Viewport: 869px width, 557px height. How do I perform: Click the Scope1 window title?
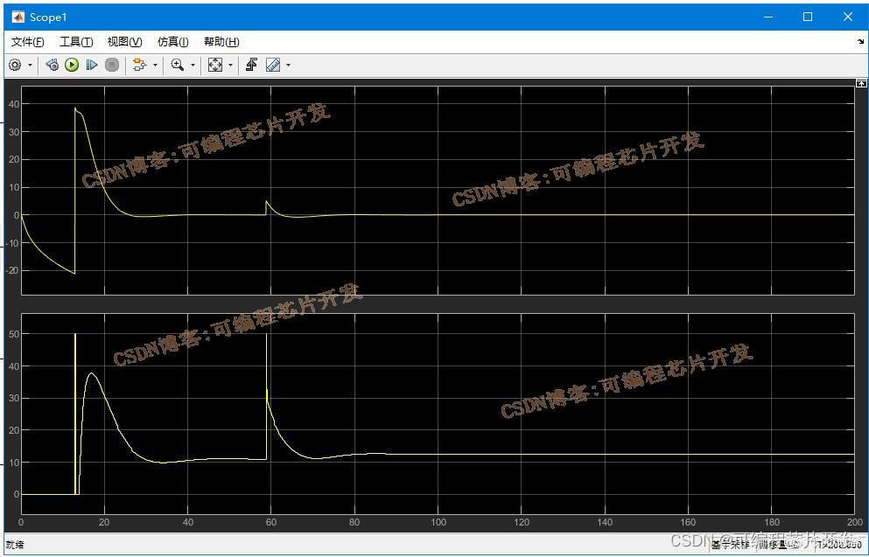click(48, 17)
